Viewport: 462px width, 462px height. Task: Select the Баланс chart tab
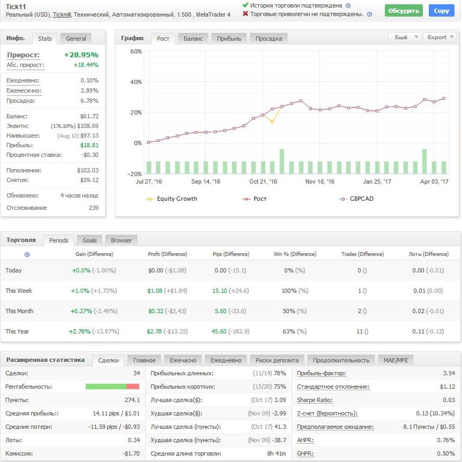click(193, 39)
